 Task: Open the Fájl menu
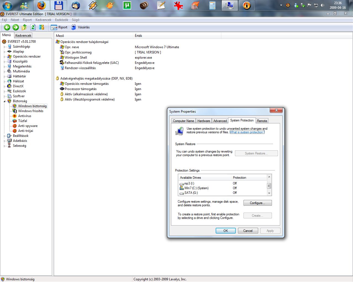[x=4, y=20]
